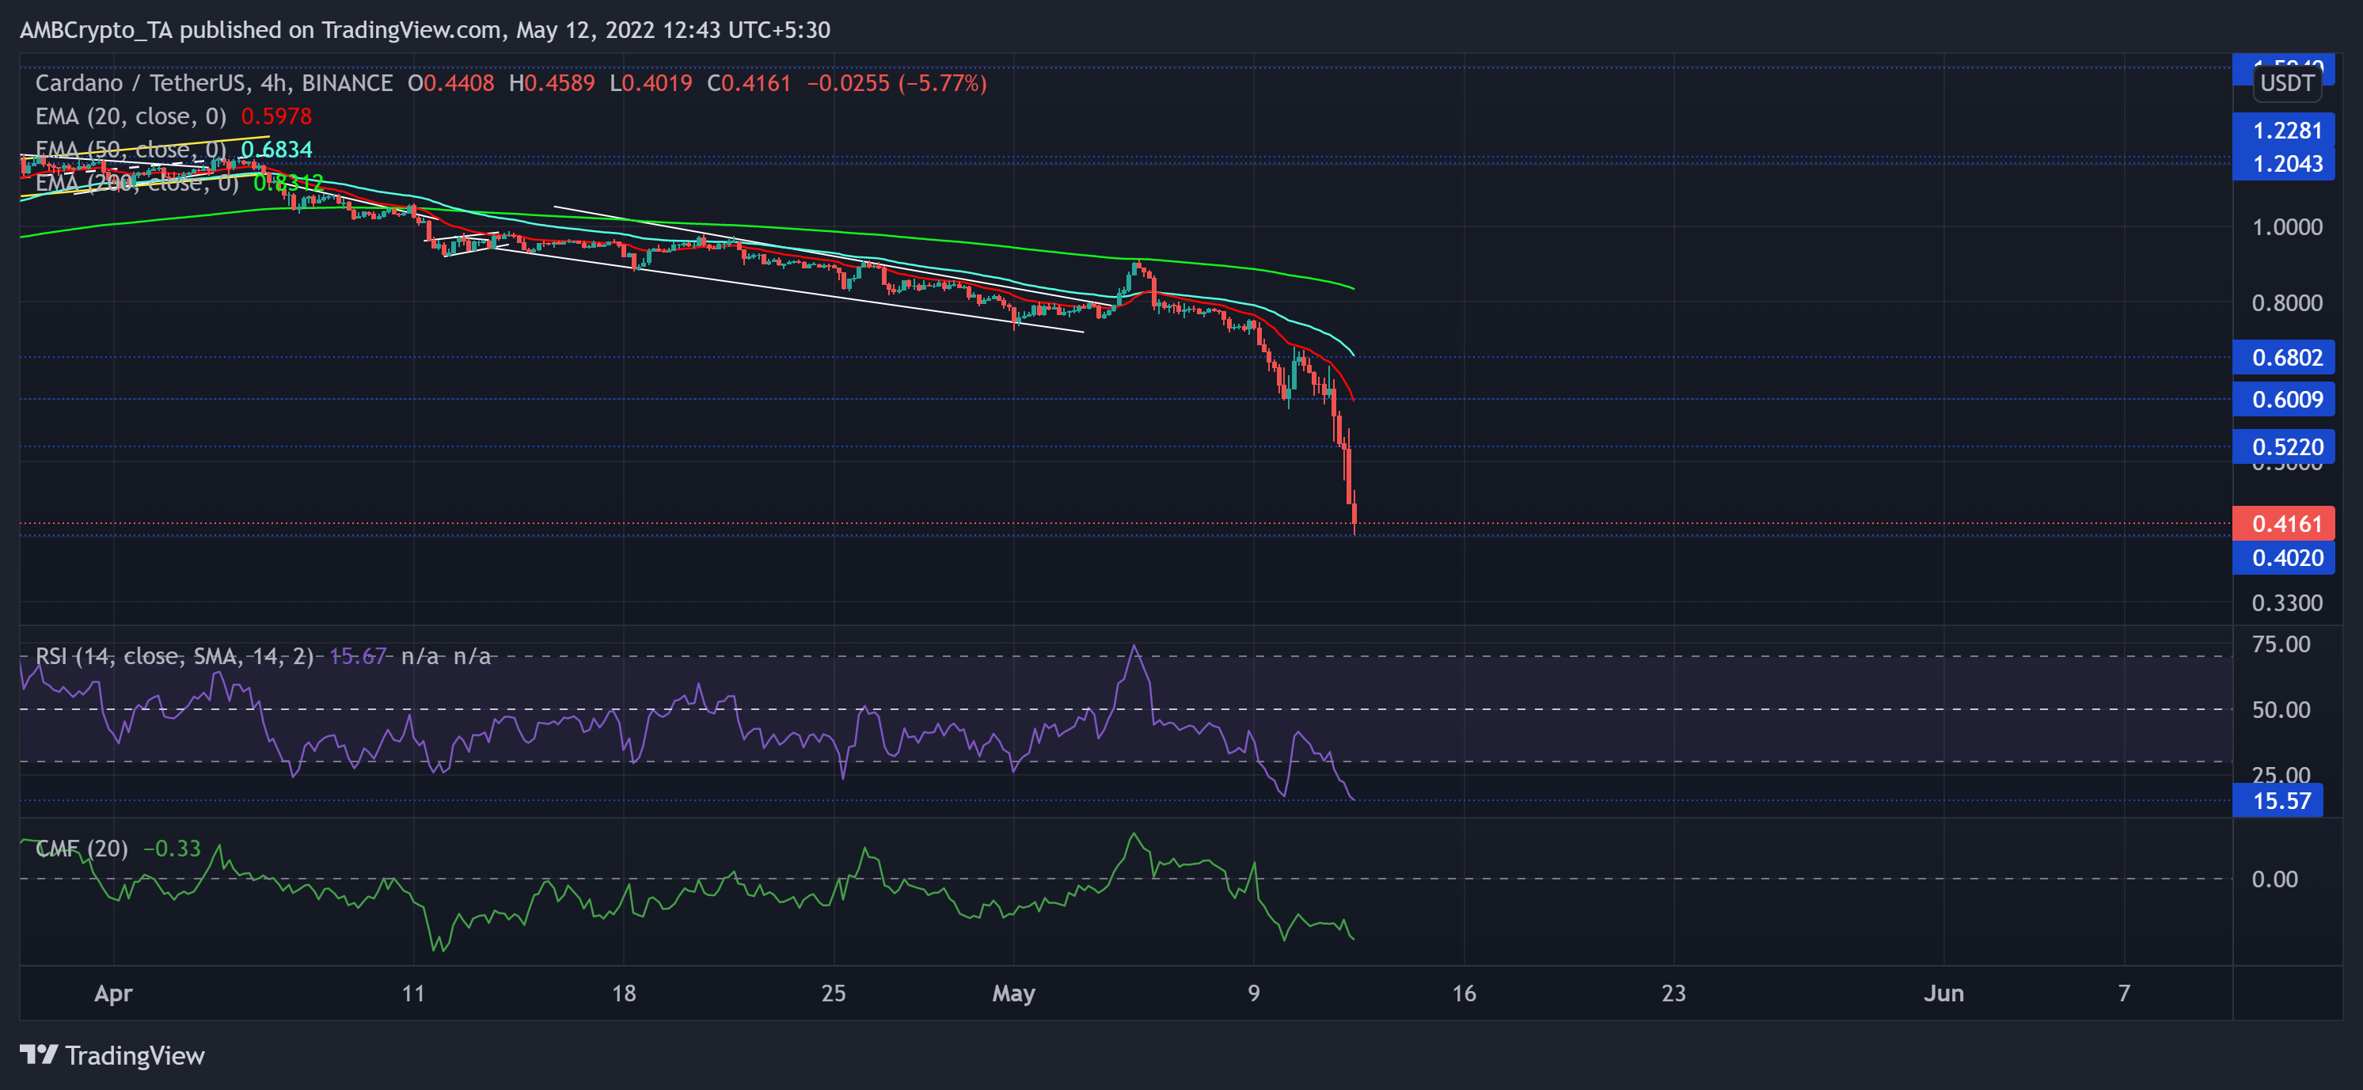Click the 50.00 RSI axis label
Screen dimensions: 2363x1090
click(x=2281, y=710)
